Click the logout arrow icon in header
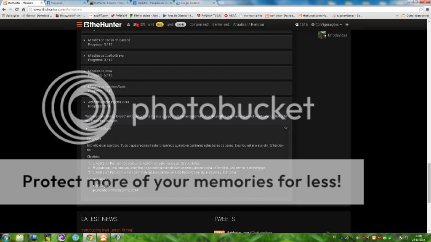This screenshot has width=431, height=242. click(347, 24)
